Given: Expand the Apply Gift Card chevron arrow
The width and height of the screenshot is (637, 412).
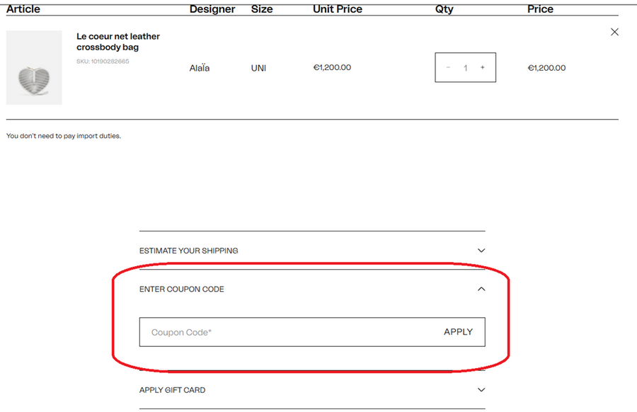Looking at the screenshot, I should 481,390.
